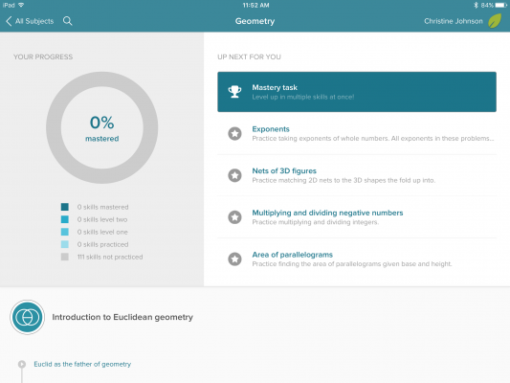
Task: Open Euclid as the father of geometry
Action: pyautogui.click(x=82, y=364)
